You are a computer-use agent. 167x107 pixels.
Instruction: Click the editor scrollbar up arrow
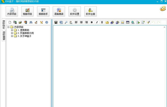click(164, 27)
